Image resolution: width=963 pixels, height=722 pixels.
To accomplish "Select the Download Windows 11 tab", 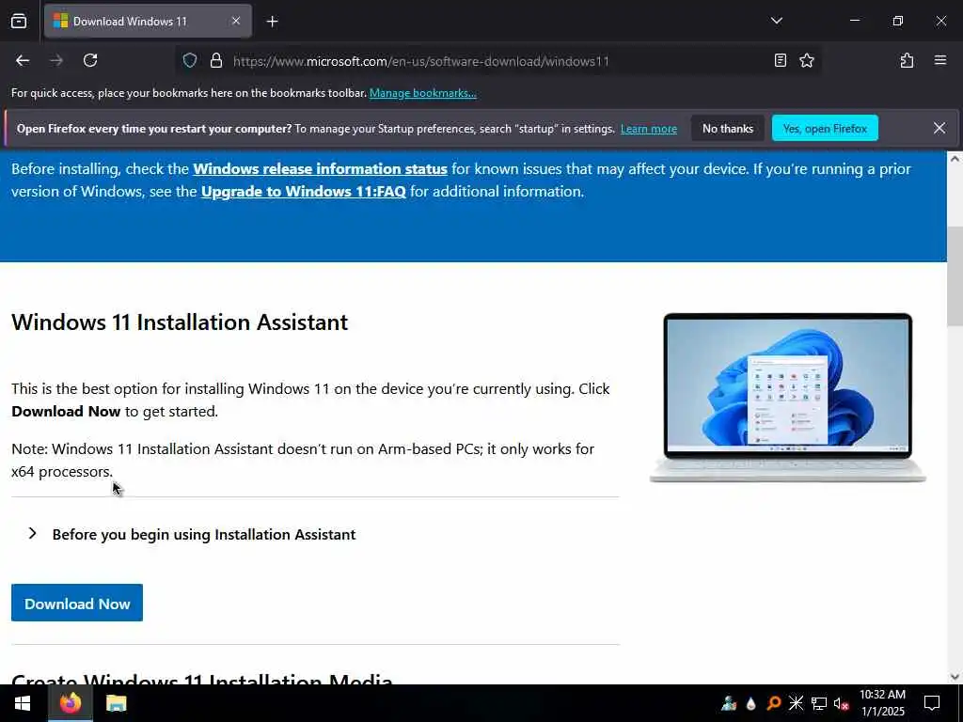I will (148, 21).
